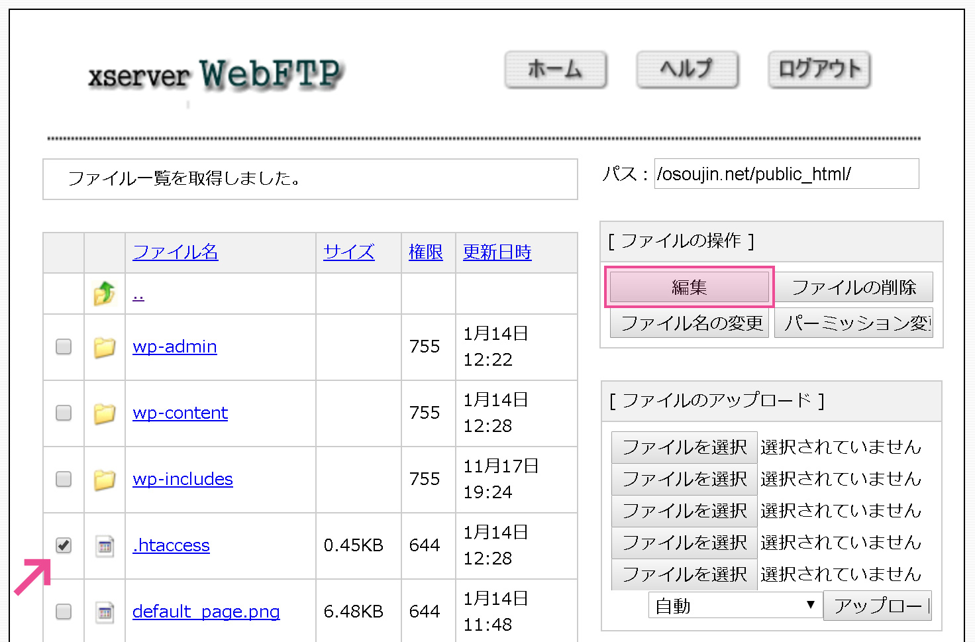This screenshot has width=975, height=642.
Task: Click the .htaccess file icon
Action: coord(104,546)
